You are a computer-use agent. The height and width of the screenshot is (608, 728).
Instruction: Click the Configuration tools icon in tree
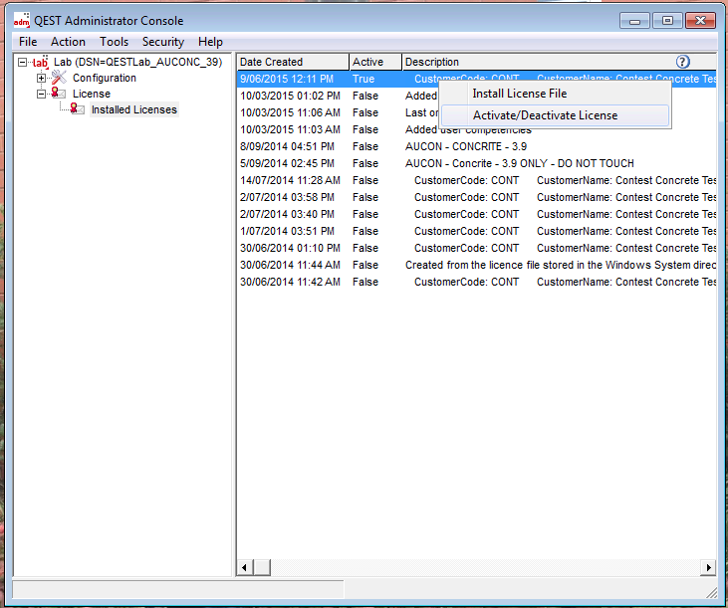coord(58,78)
